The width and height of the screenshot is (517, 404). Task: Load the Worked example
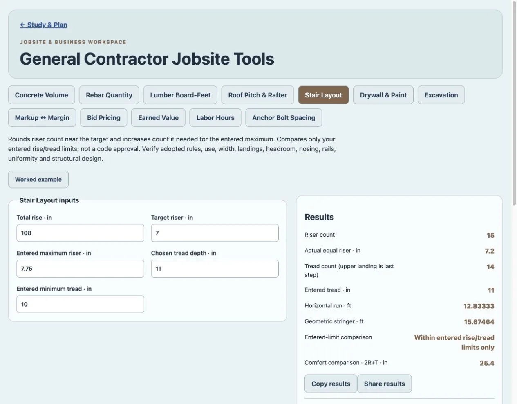pos(38,179)
